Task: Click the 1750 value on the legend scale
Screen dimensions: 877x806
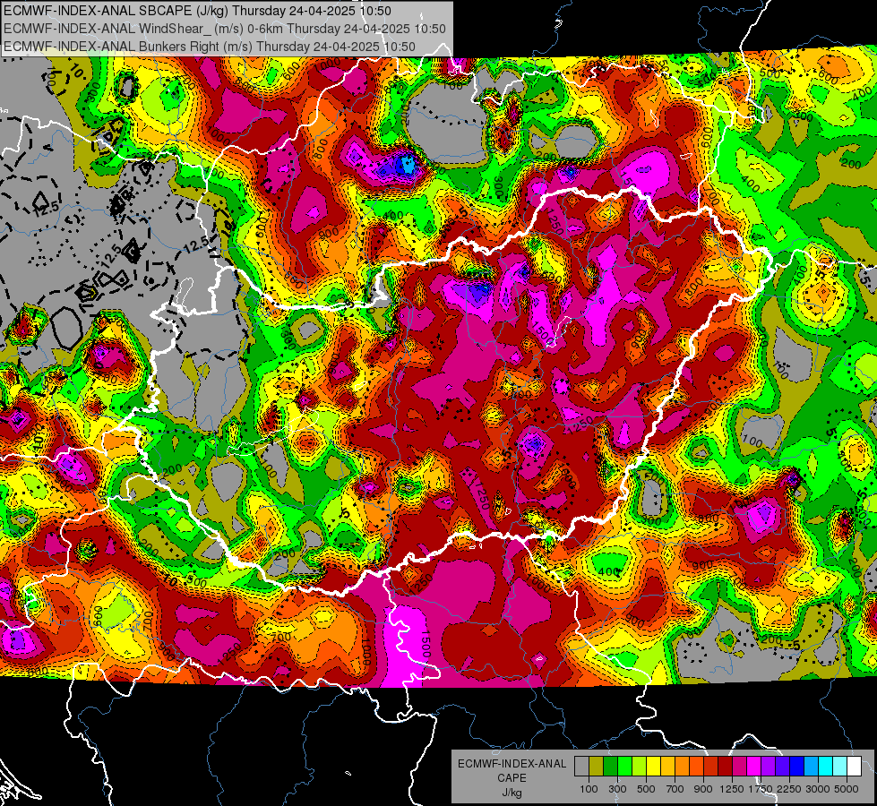Action: pos(761,789)
